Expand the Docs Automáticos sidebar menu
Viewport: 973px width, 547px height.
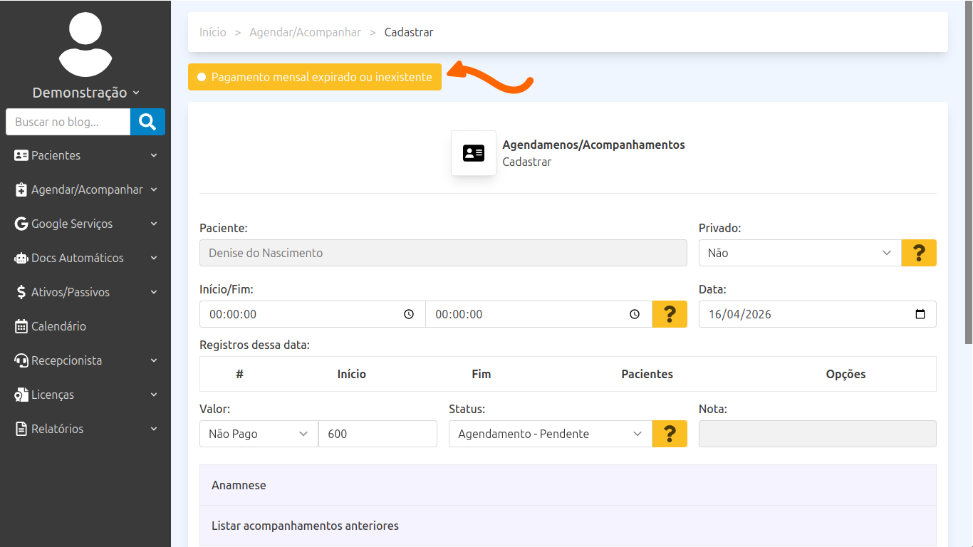(85, 258)
